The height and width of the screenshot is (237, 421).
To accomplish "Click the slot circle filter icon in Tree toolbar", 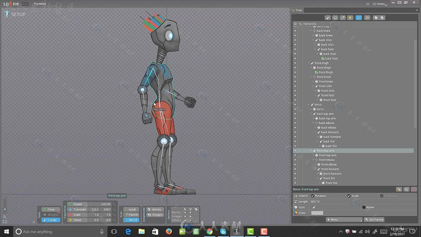I will (x=335, y=18).
